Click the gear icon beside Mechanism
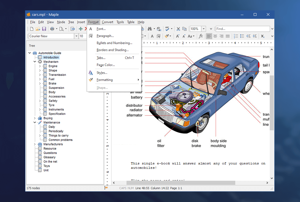This screenshot has height=202, width=300. click(40, 62)
